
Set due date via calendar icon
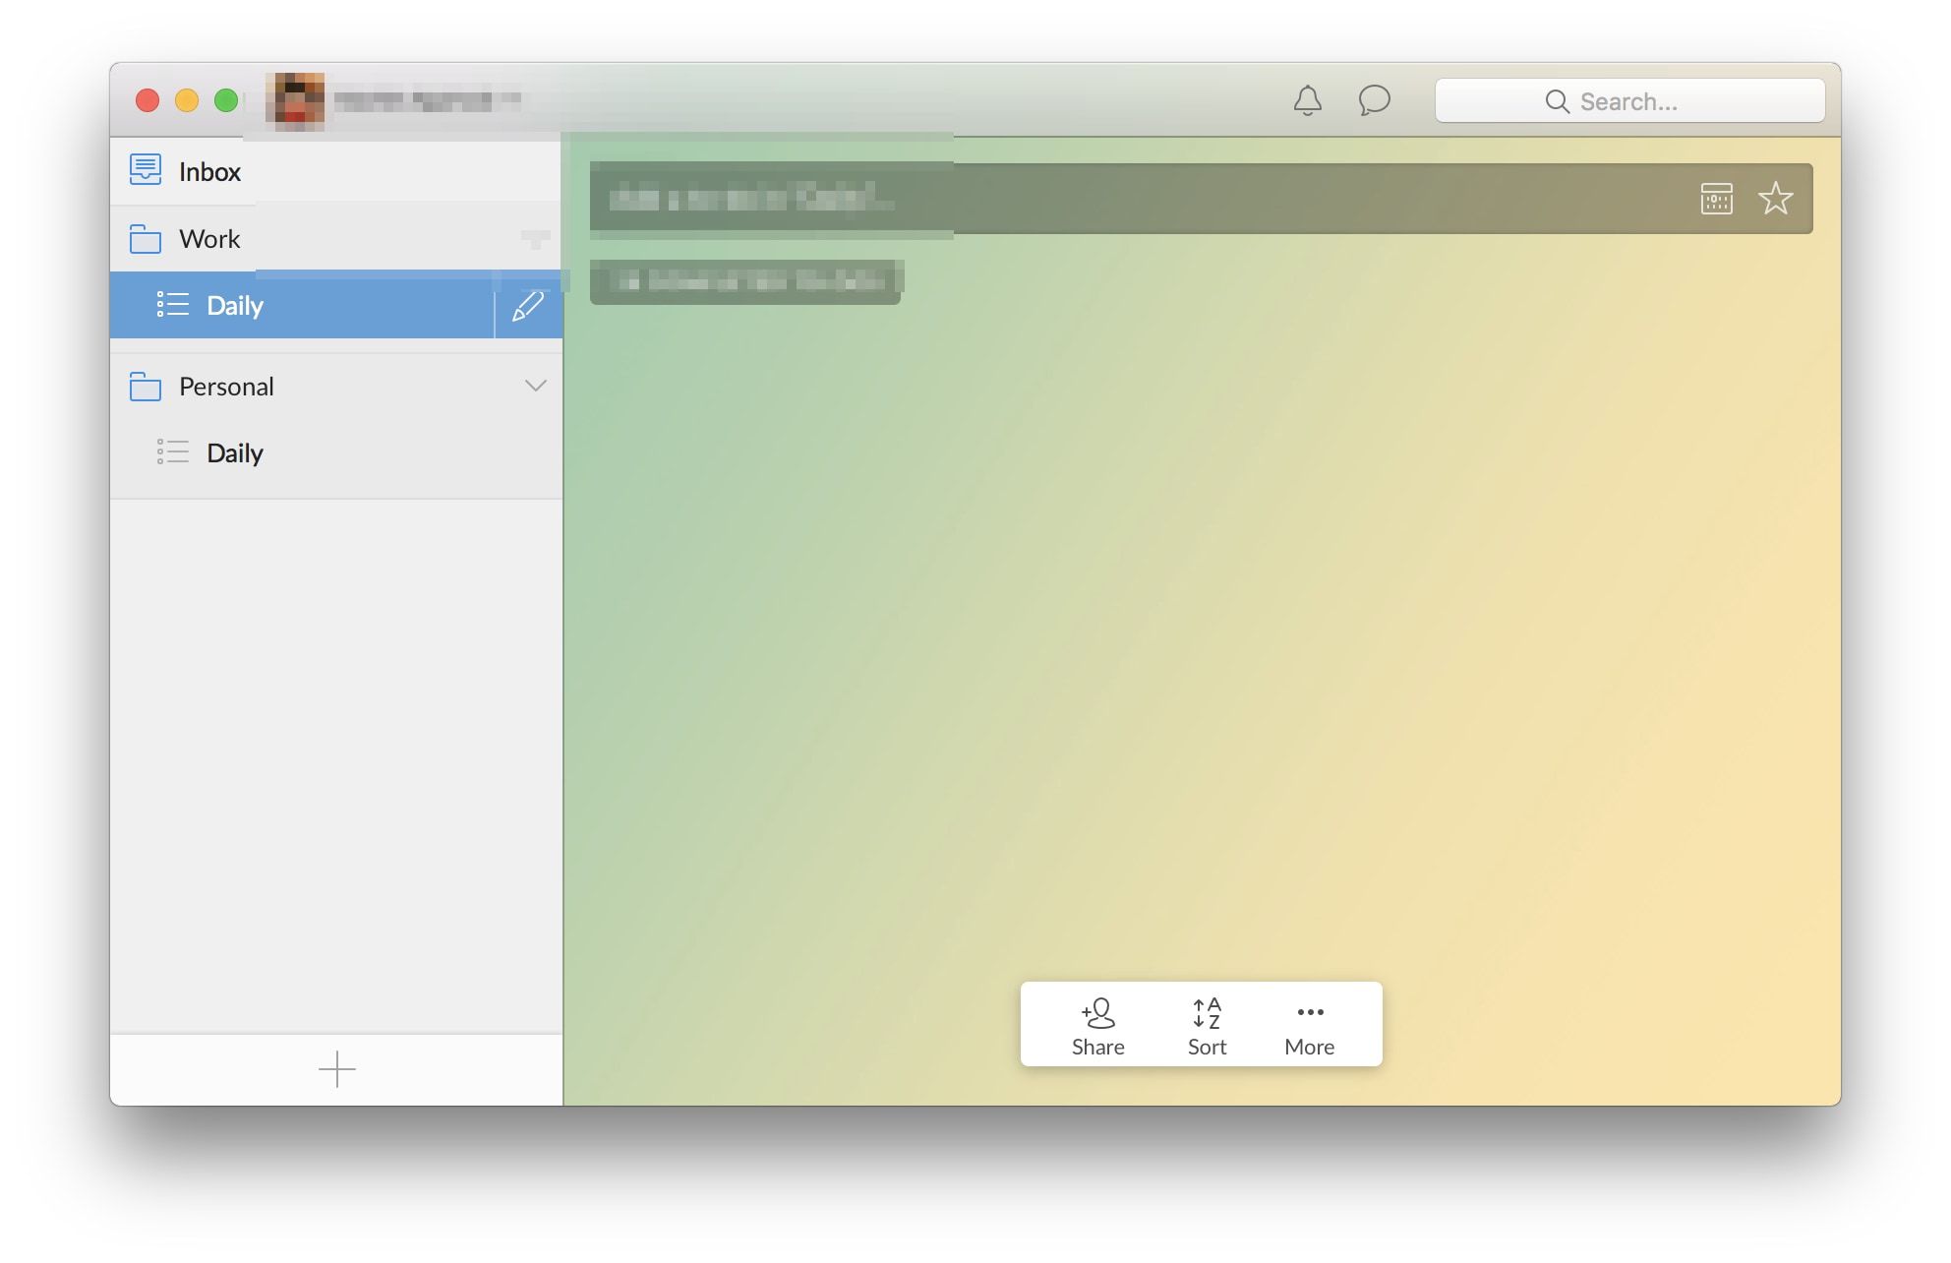pyautogui.click(x=1716, y=199)
